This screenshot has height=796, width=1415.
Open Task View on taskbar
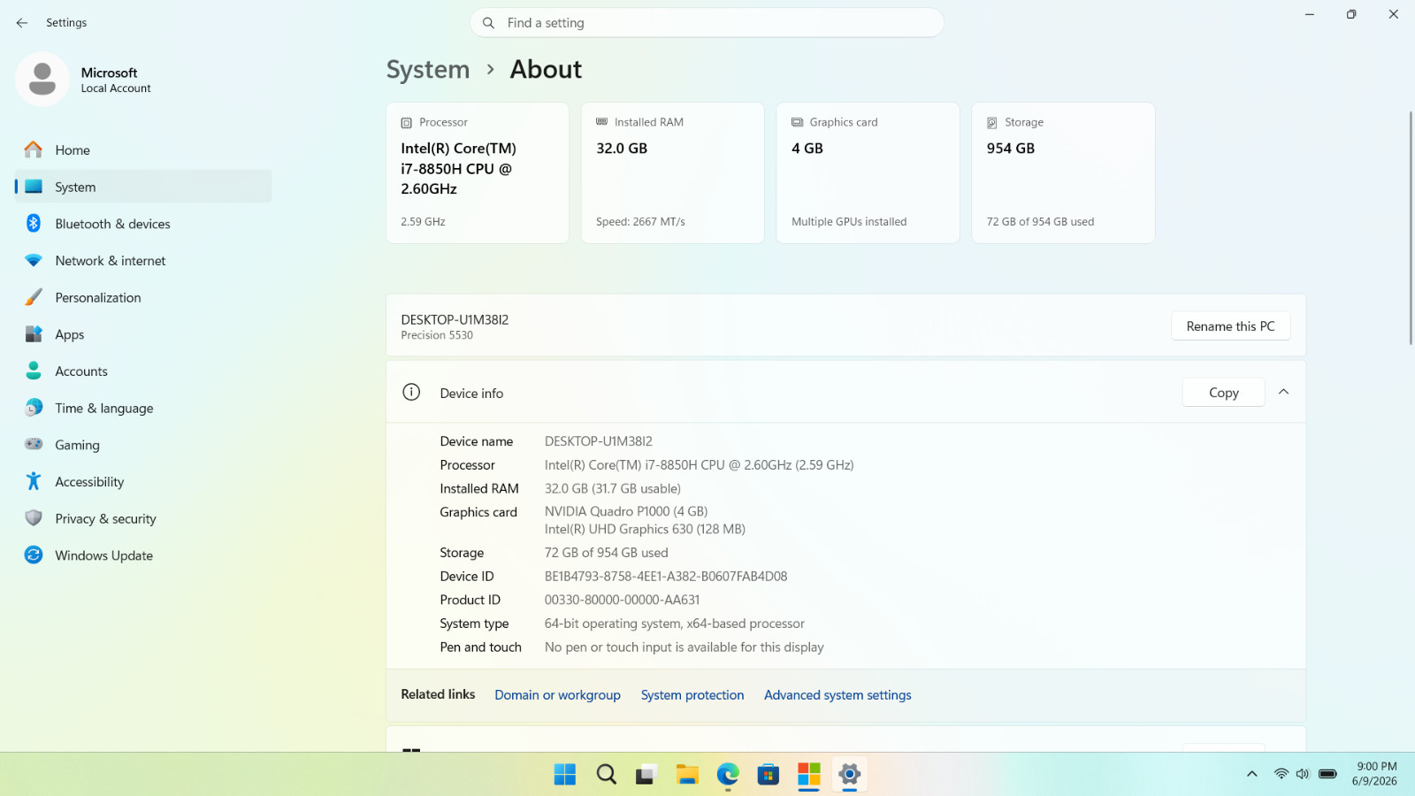[x=646, y=775]
